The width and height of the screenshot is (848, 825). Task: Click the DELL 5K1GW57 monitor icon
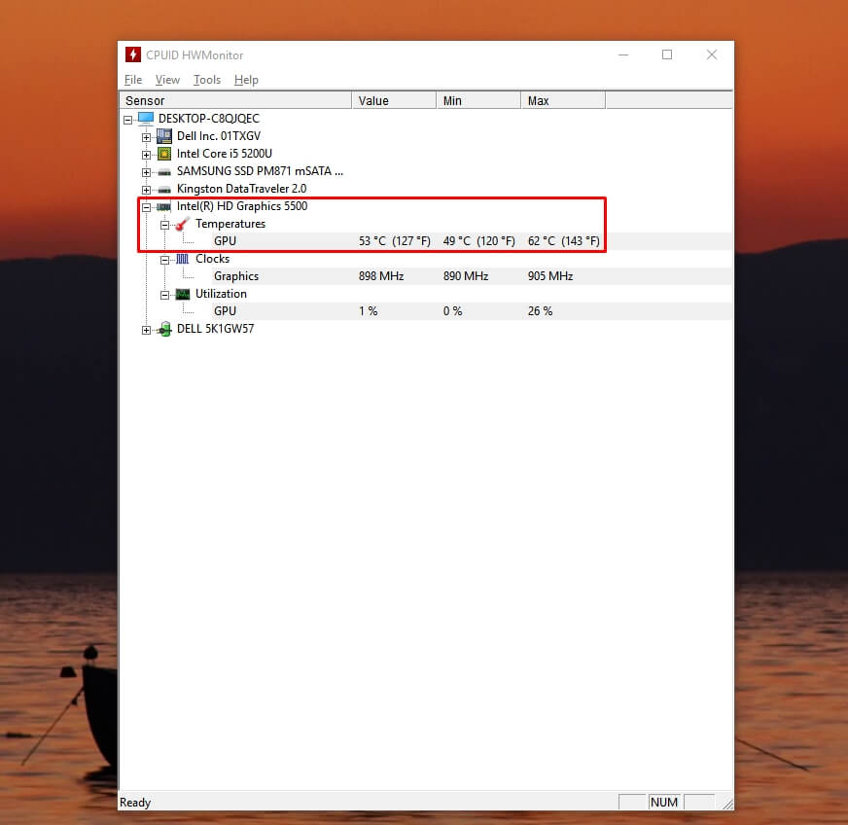pos(163,328)
